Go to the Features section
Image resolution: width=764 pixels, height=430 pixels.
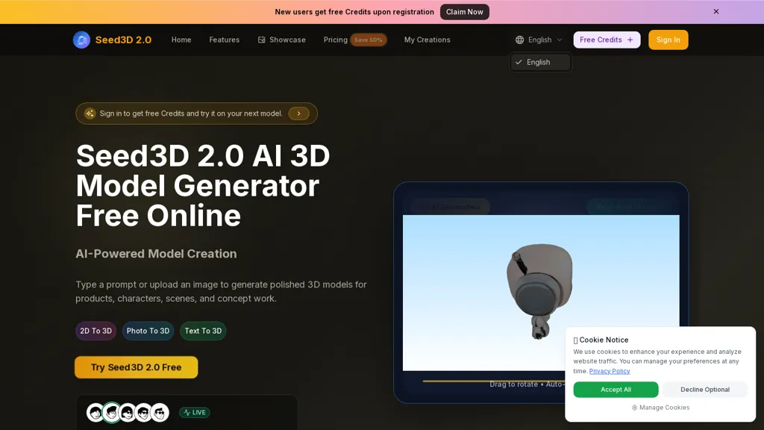(x=224, y=40)
